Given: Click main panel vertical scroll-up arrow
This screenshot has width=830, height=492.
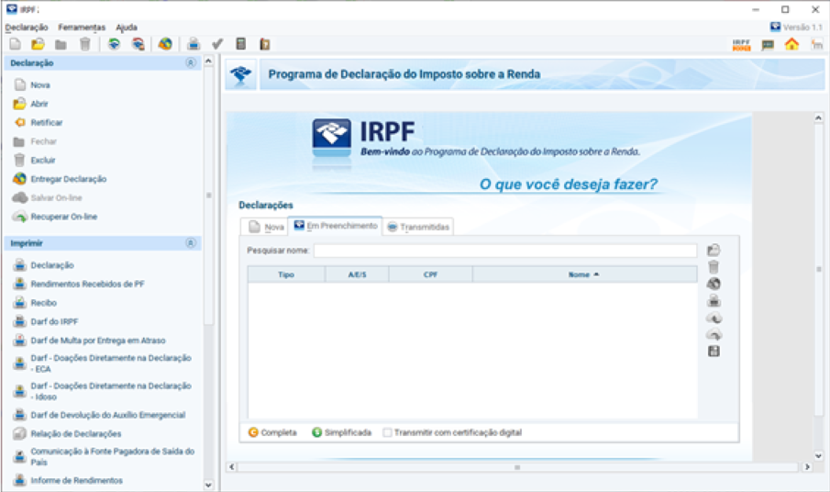Looking at the screenshot, I should pyautogui.click(x=818, y=117).
